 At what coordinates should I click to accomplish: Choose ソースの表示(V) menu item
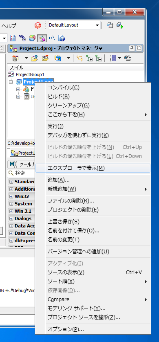click(93, 272)
